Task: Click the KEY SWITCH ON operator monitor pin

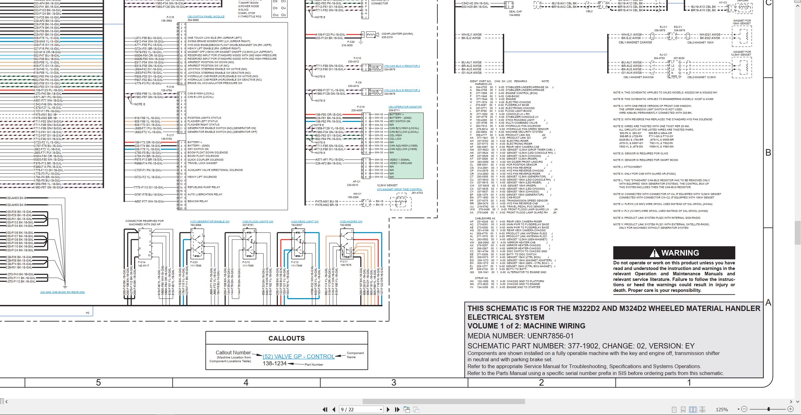Action: 400,121
